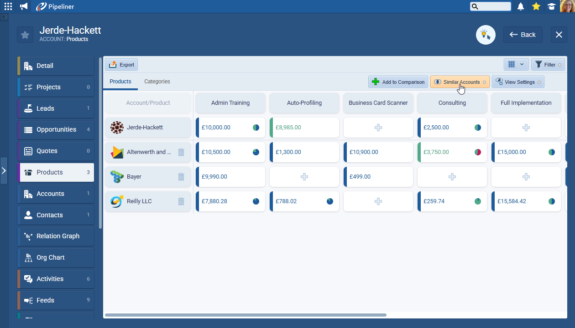The width and height of the screenshot is (575, 328).
Task: Click the graduation cap learning icon
Action: 552,6
